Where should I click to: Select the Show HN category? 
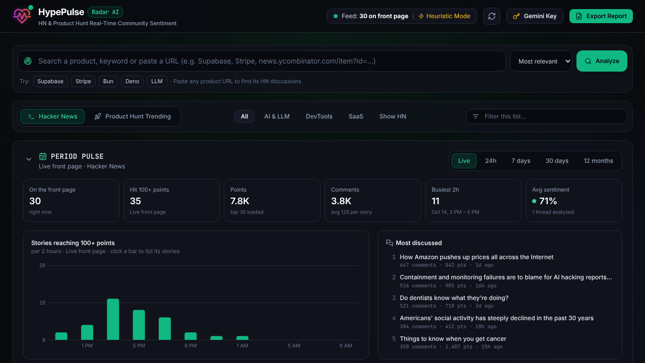393,116
